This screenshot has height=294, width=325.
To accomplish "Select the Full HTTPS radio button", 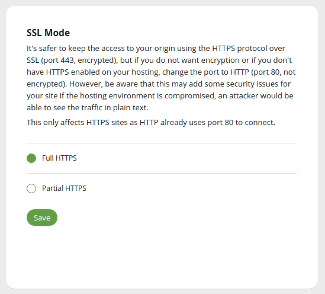I will point(31,158).
